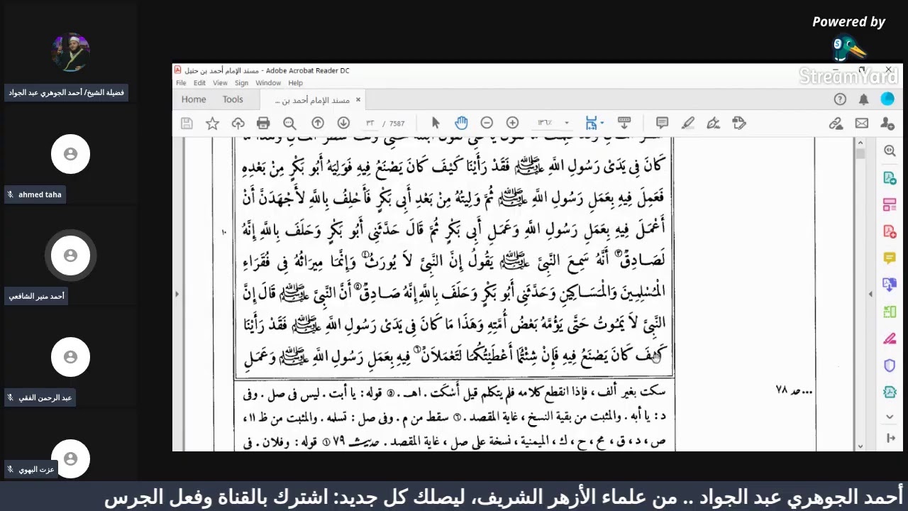Zoom out with the minus circle icon
908x511 pixels.
(x=487, y=123)
